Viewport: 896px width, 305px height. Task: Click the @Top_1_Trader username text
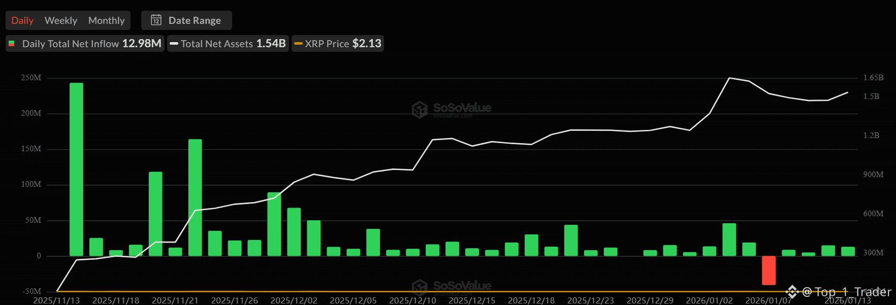846,292
